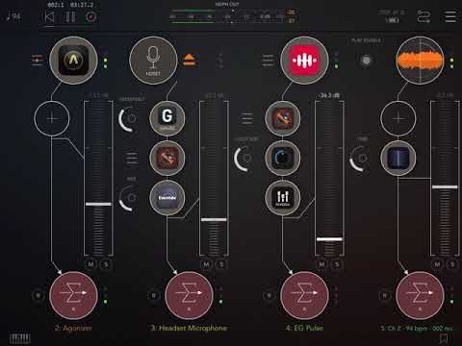
Task: Rewind transport to start
Action: 49,16
